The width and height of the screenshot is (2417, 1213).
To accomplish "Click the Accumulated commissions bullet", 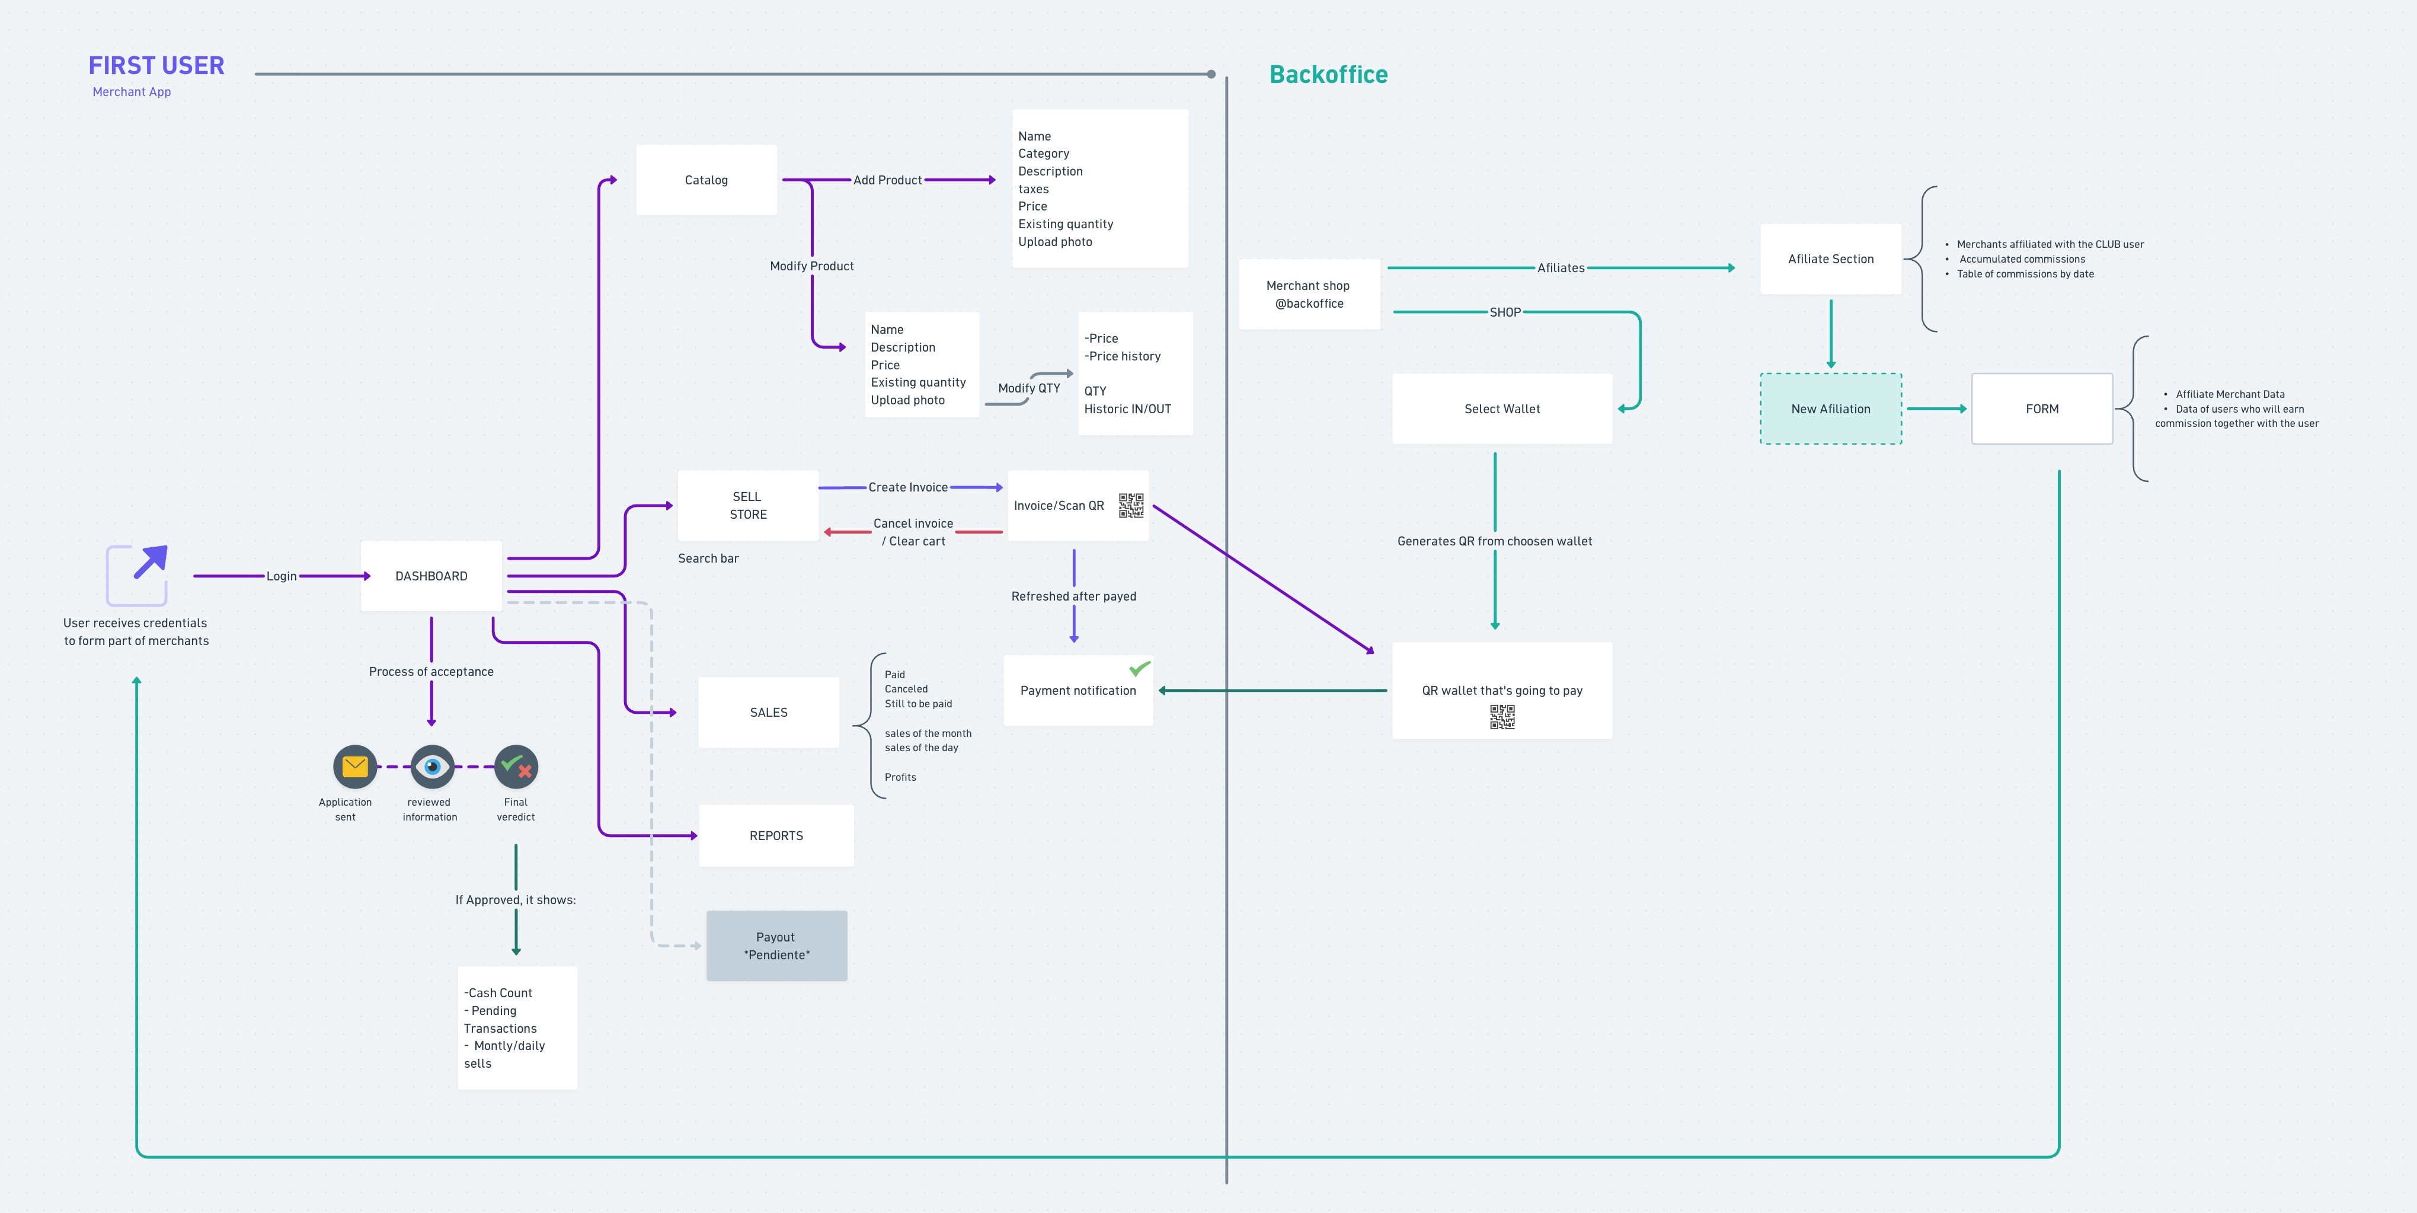I will (x=2022, y=259).
